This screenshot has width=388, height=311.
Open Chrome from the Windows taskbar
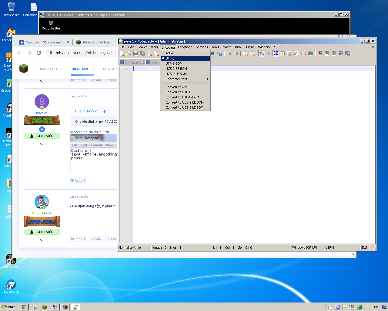(x=24, y=307)
